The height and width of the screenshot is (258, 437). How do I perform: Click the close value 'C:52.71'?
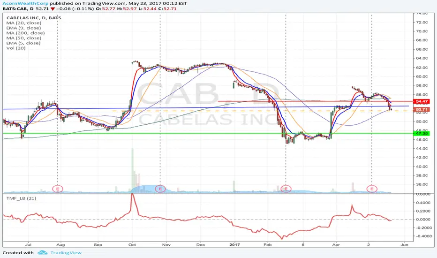point(167,8)
